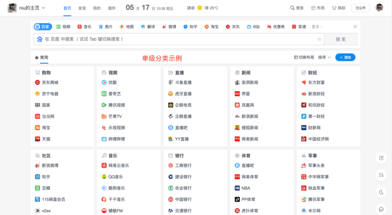
Task: Click the edit floating icon
Action: (381, 158)
